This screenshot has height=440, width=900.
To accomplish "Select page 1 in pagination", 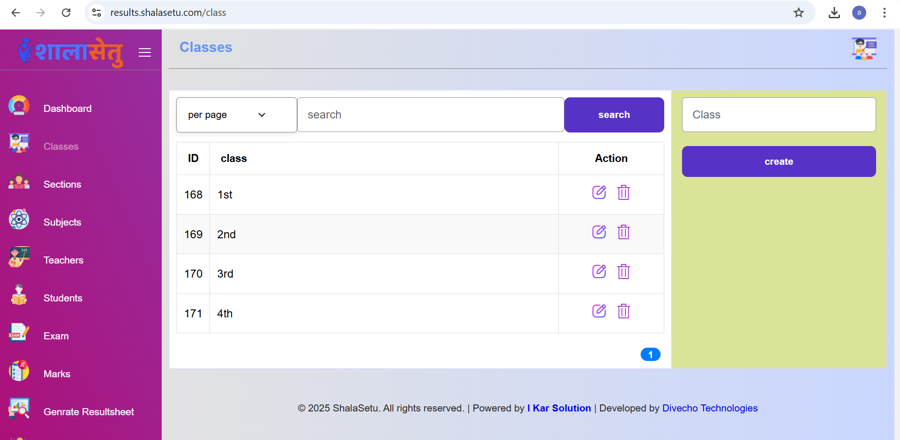I will (x=650, y=355).
